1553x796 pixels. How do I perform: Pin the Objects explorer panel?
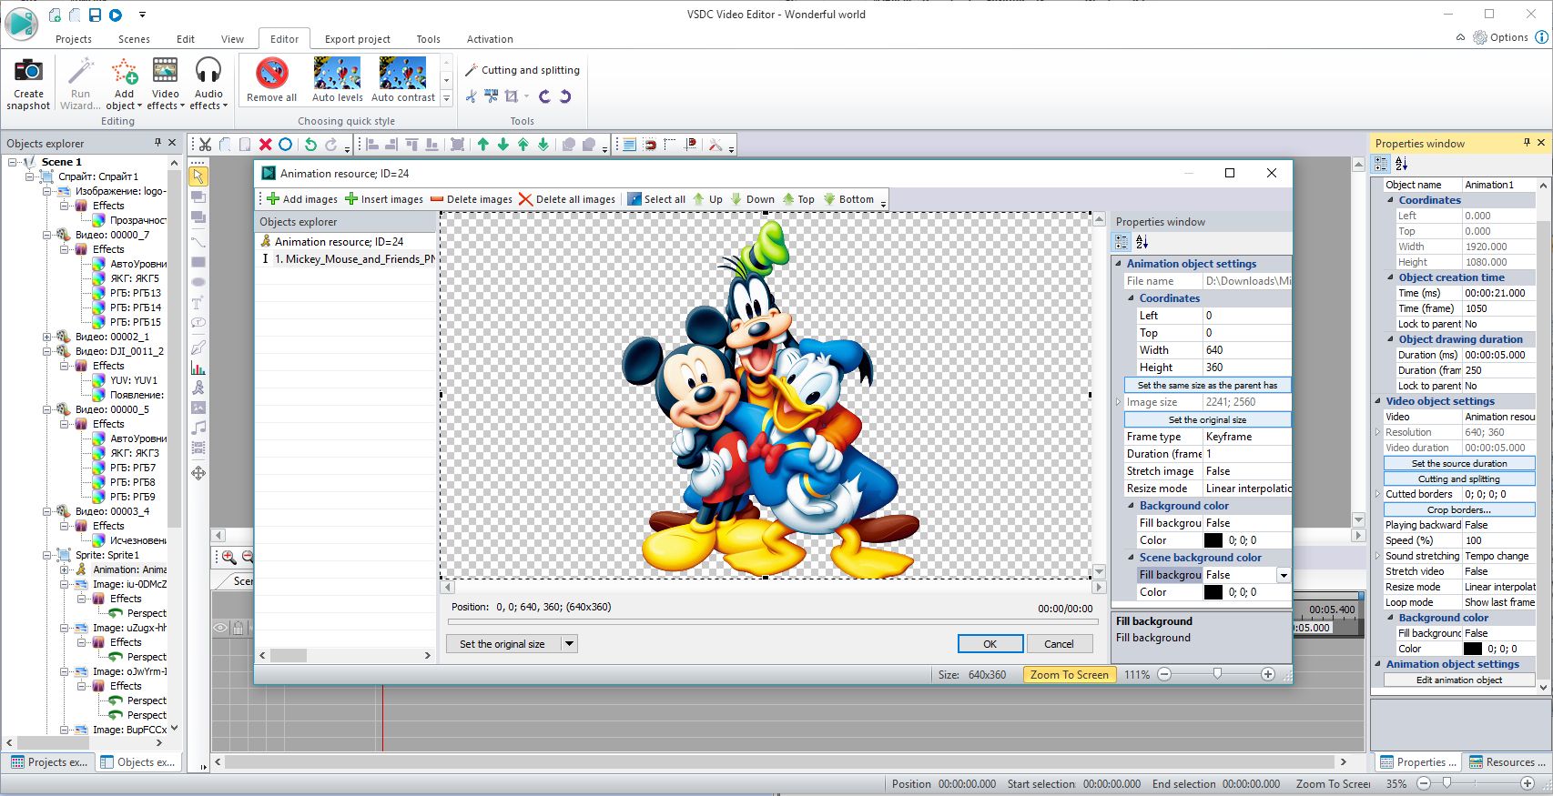point(158,143)
